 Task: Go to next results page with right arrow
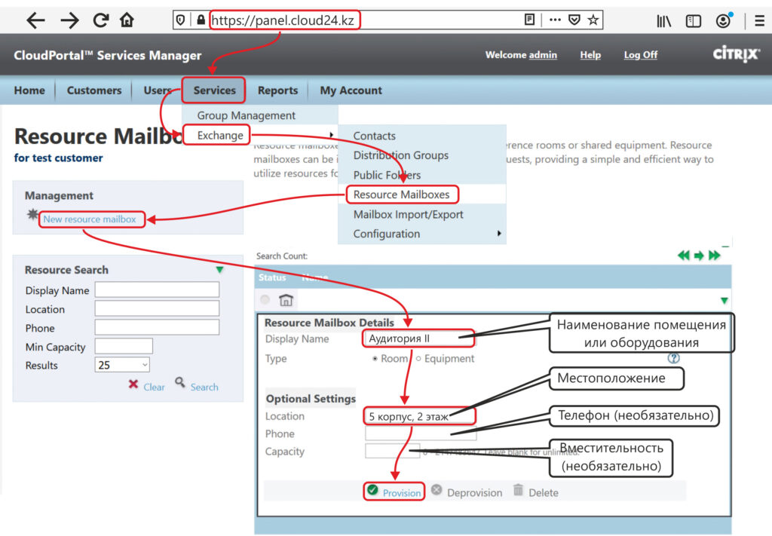click(699, 256)
